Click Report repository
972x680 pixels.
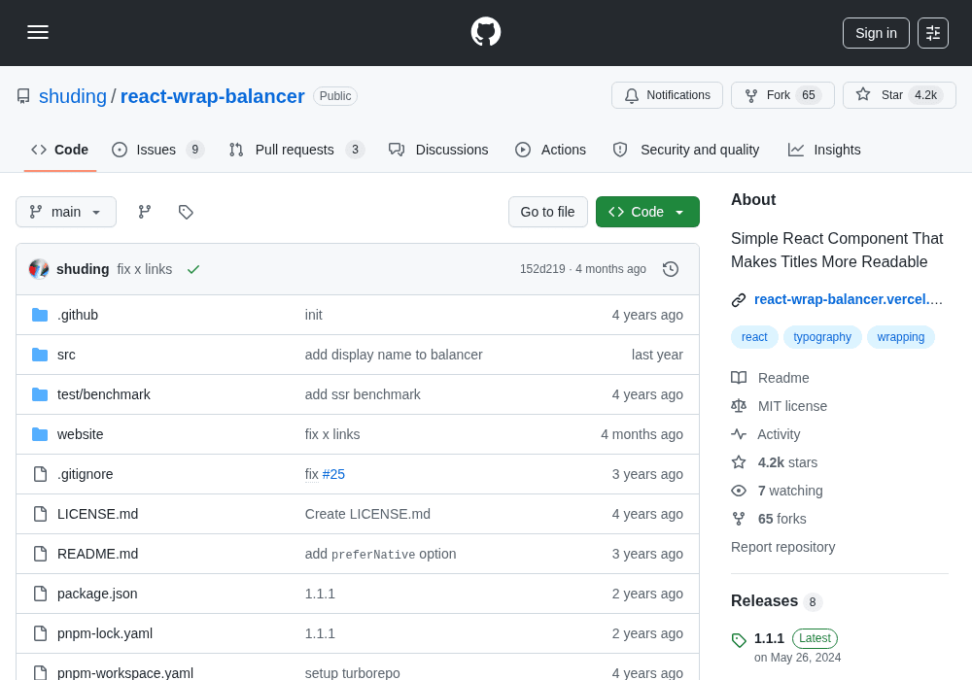(782, 548)
